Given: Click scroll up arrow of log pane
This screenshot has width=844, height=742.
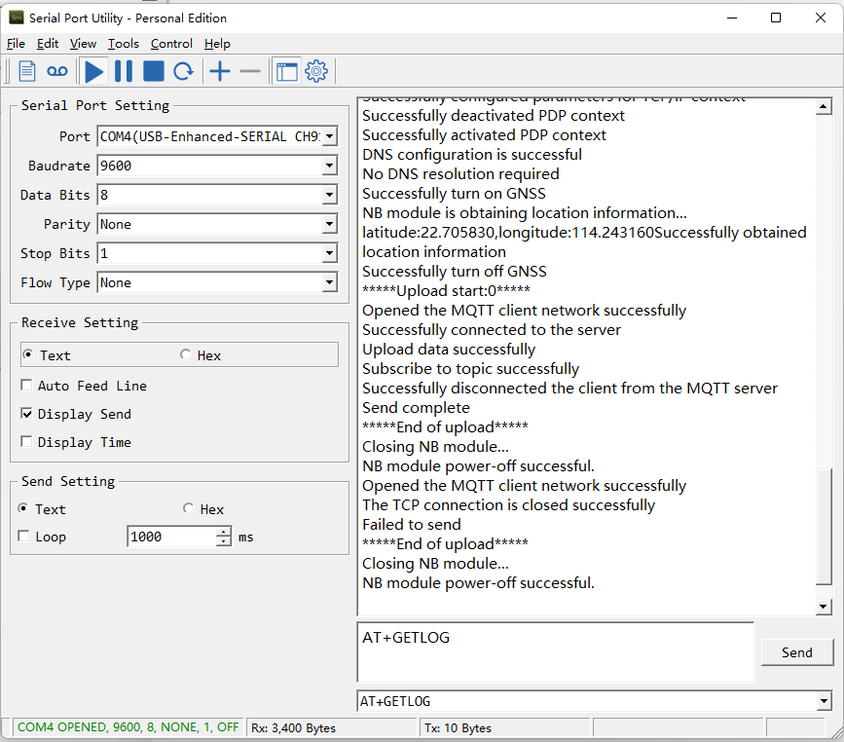Looking at the screenshot, I should 823,106.
